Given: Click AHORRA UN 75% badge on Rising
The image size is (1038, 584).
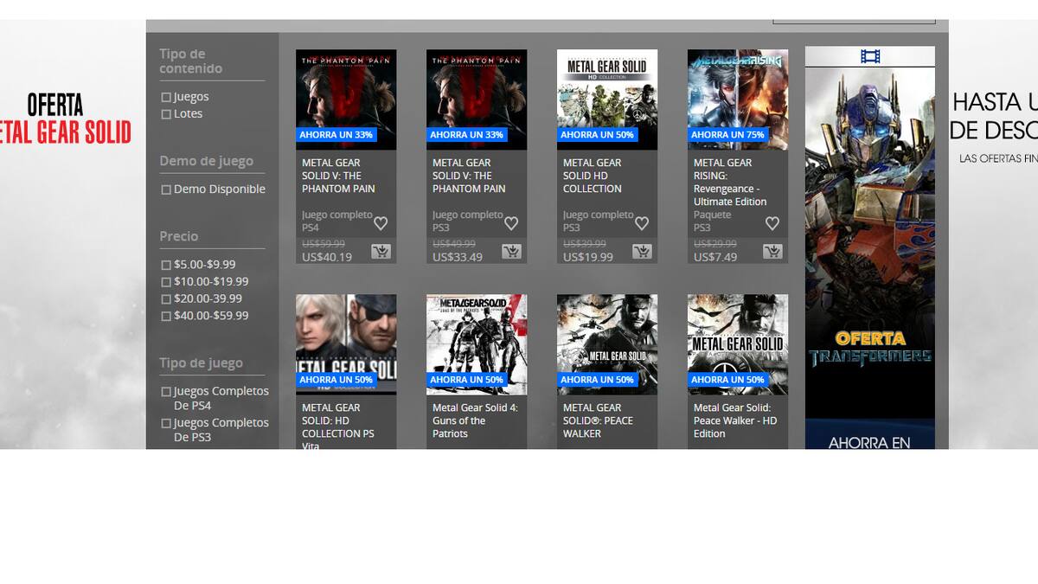Looking at the screenshot, I should [727, 135].
